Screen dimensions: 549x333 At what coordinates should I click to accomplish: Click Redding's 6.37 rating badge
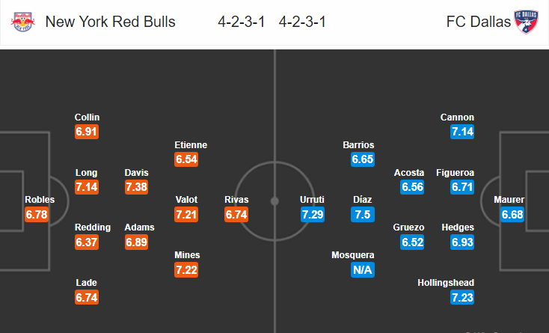(87, 242)
